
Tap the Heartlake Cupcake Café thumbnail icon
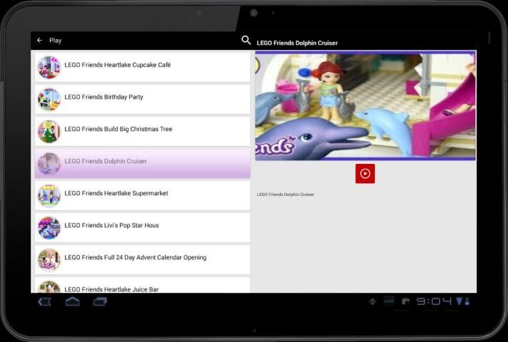pos(49,66)
